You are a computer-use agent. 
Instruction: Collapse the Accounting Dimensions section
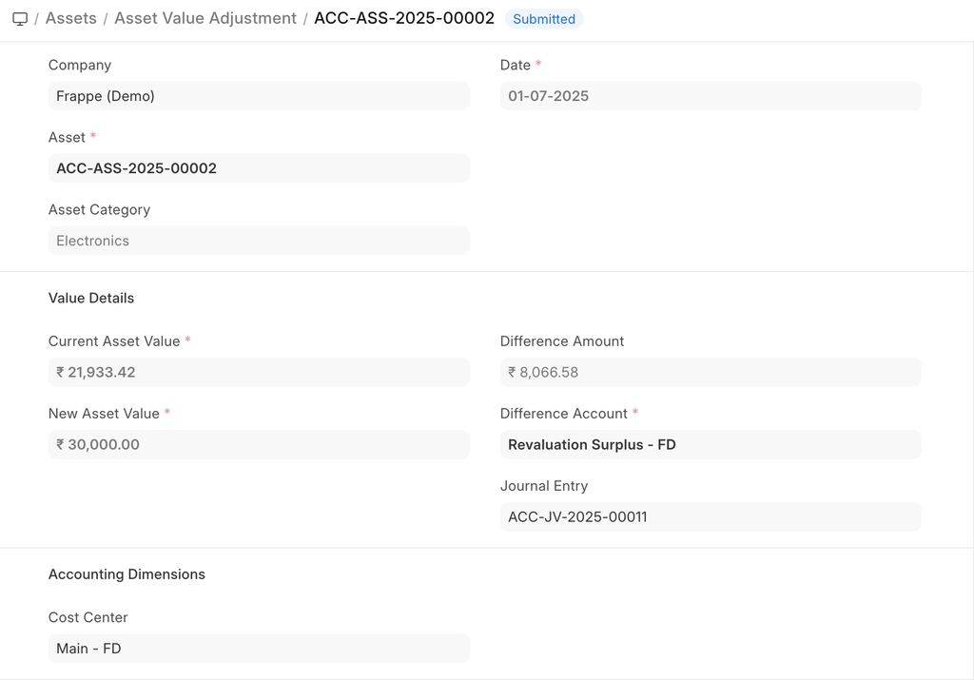pos(127,574)
